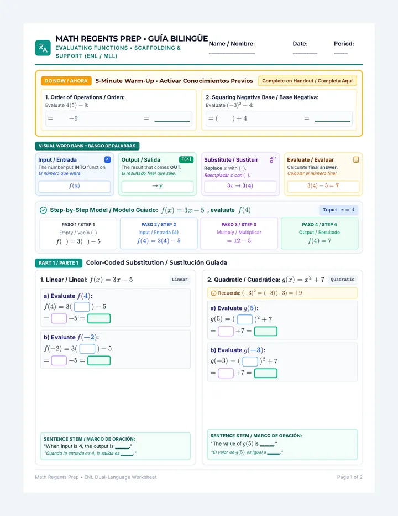
Task: Click the answer blank for 4(5) − 9
Action: point(172,121)
